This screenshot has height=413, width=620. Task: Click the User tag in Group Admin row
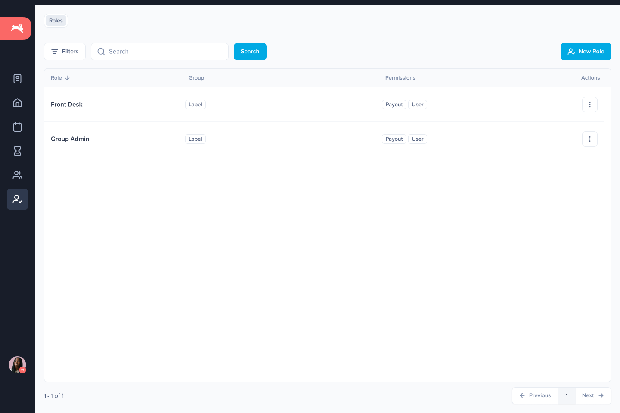coord(418,139)
